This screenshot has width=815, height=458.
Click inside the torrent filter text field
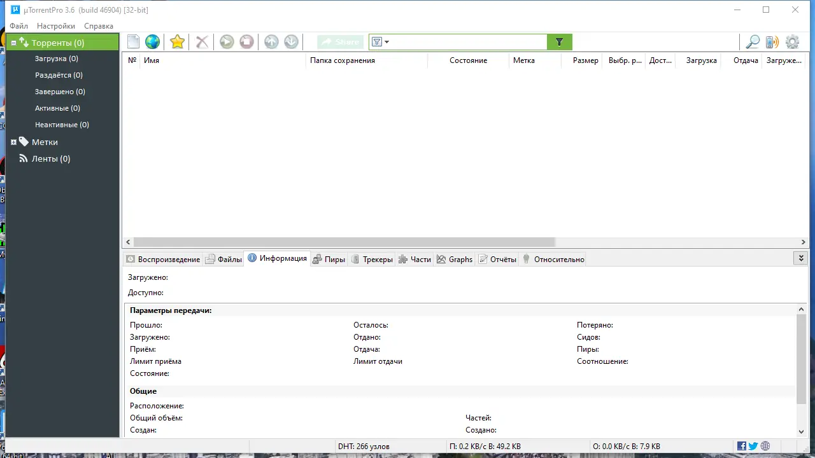(468, 42)
